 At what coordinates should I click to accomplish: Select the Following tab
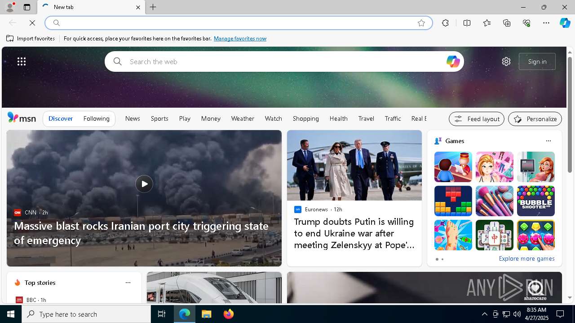pos(96,118)
